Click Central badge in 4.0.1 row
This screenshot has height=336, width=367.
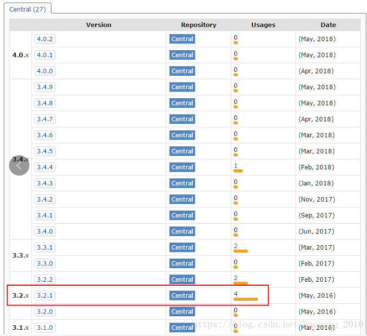(x=182, y=55)
